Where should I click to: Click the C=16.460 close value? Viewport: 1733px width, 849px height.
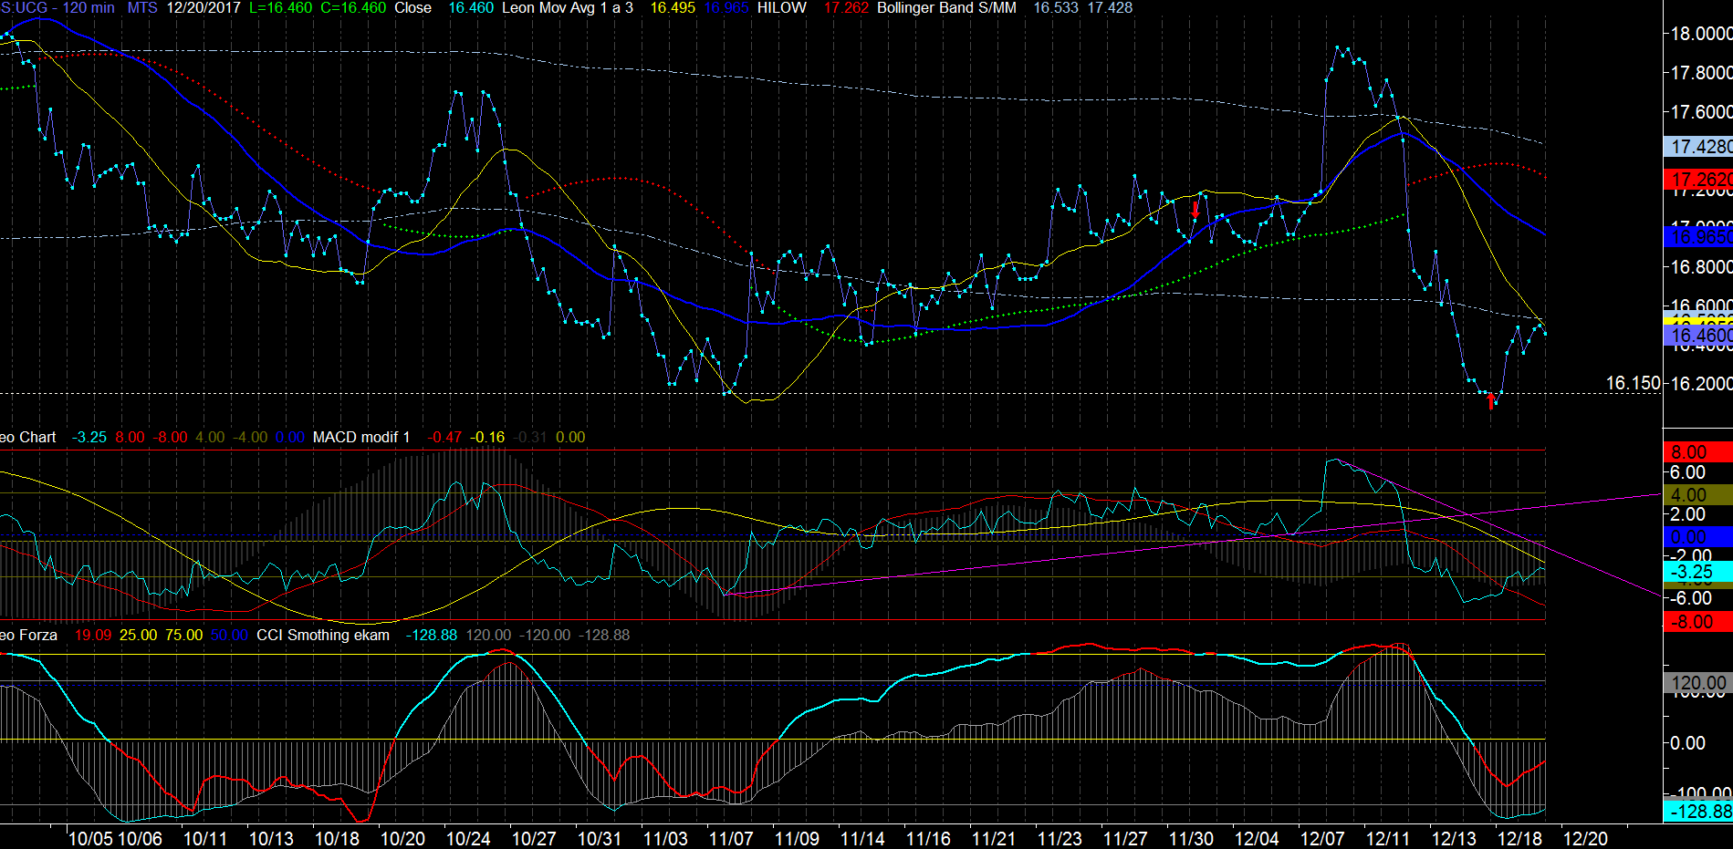(353, 8)
